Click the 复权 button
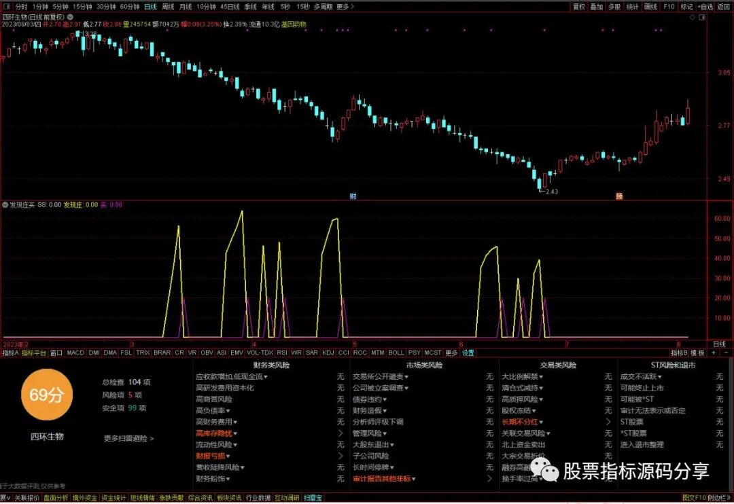 pyautogui.click(x=579, y=7)
